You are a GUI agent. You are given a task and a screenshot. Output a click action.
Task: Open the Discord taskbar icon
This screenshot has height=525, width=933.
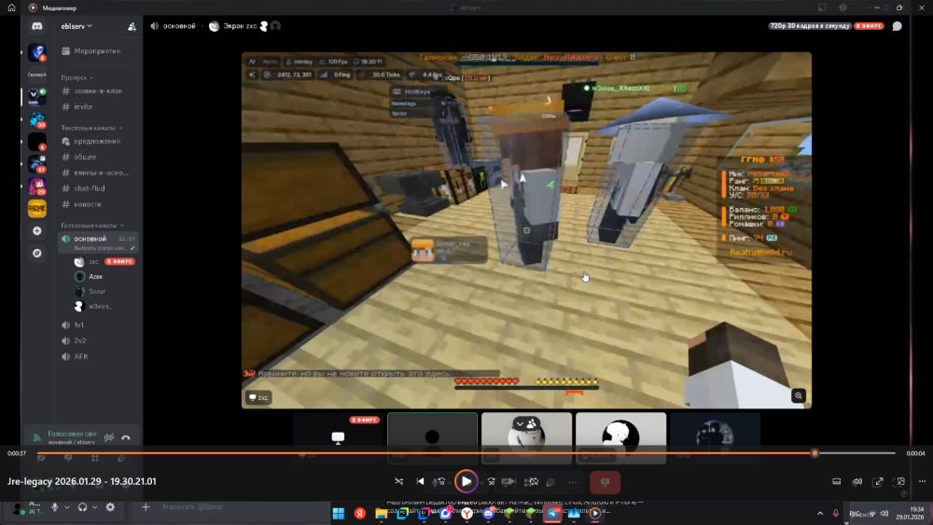click(x=489, y=513)
